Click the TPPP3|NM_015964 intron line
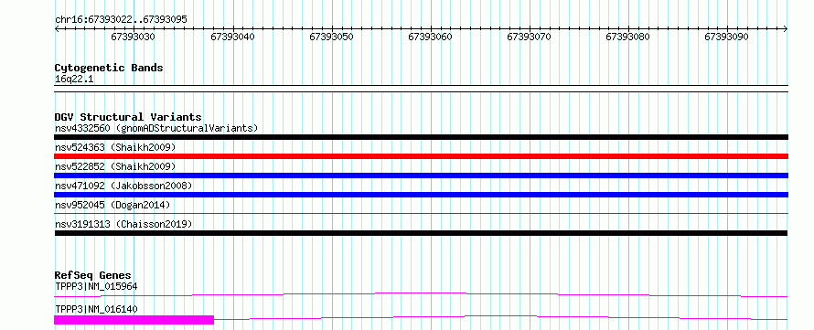 click(x=421, y=293)
